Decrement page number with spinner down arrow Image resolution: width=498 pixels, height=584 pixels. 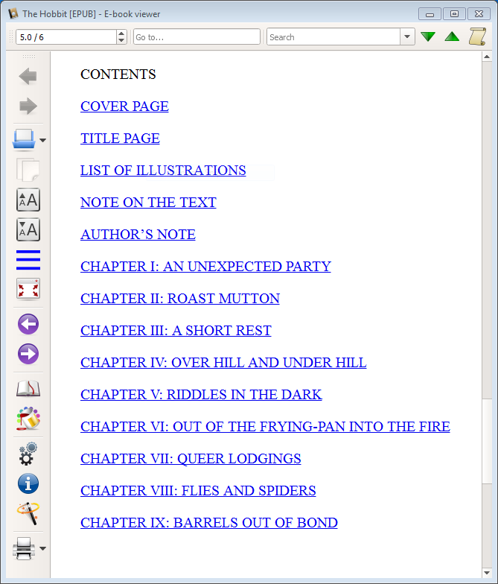pyautogui.click(x=121, y=40)
